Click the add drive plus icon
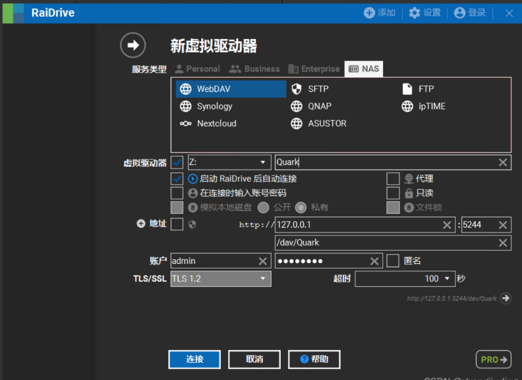Viewport: 522px width, 380px height. click(369, 13)
